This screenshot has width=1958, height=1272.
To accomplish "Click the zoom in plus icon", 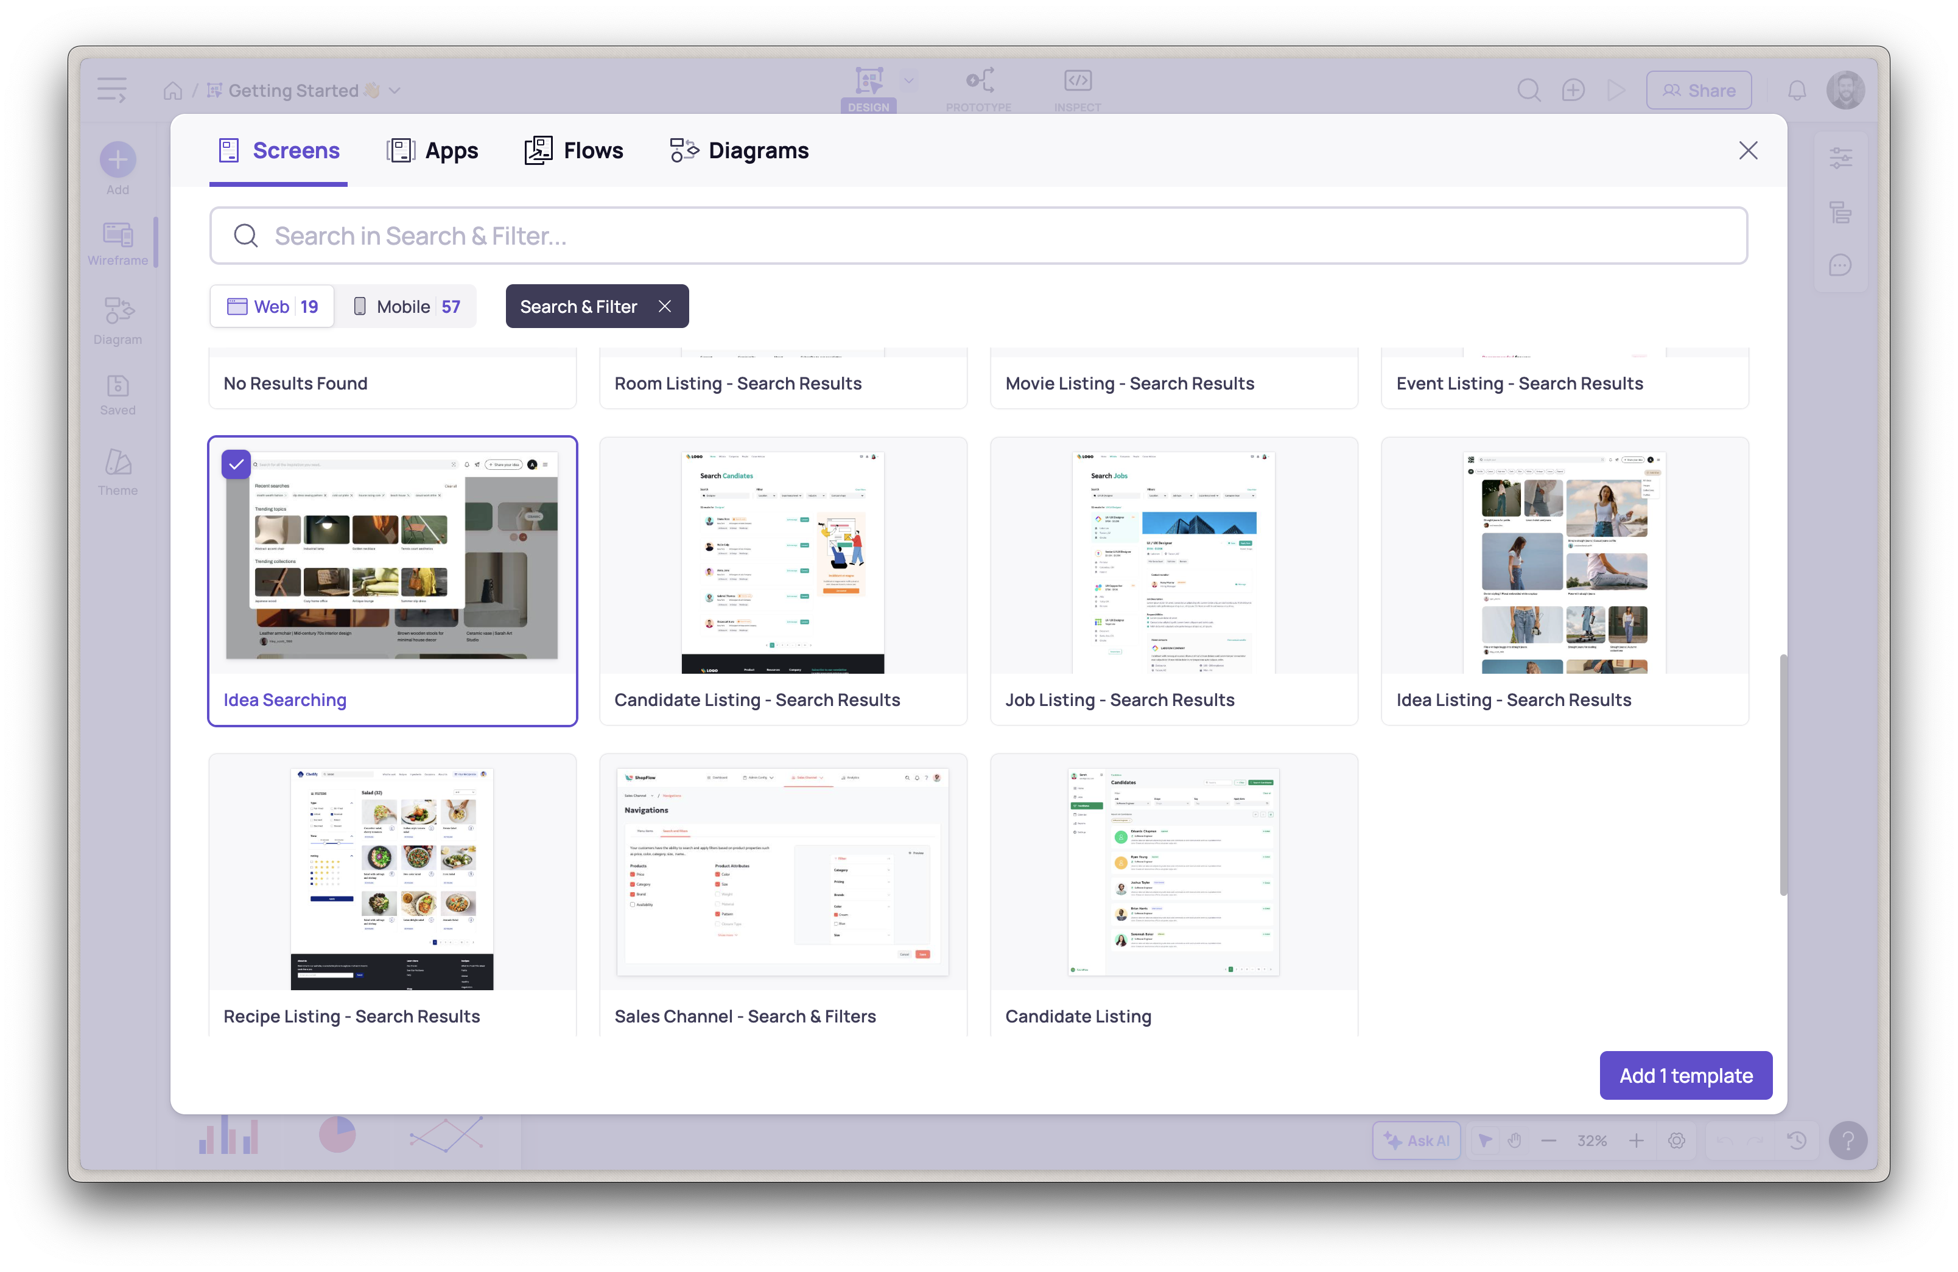I will point(1637,1141).
